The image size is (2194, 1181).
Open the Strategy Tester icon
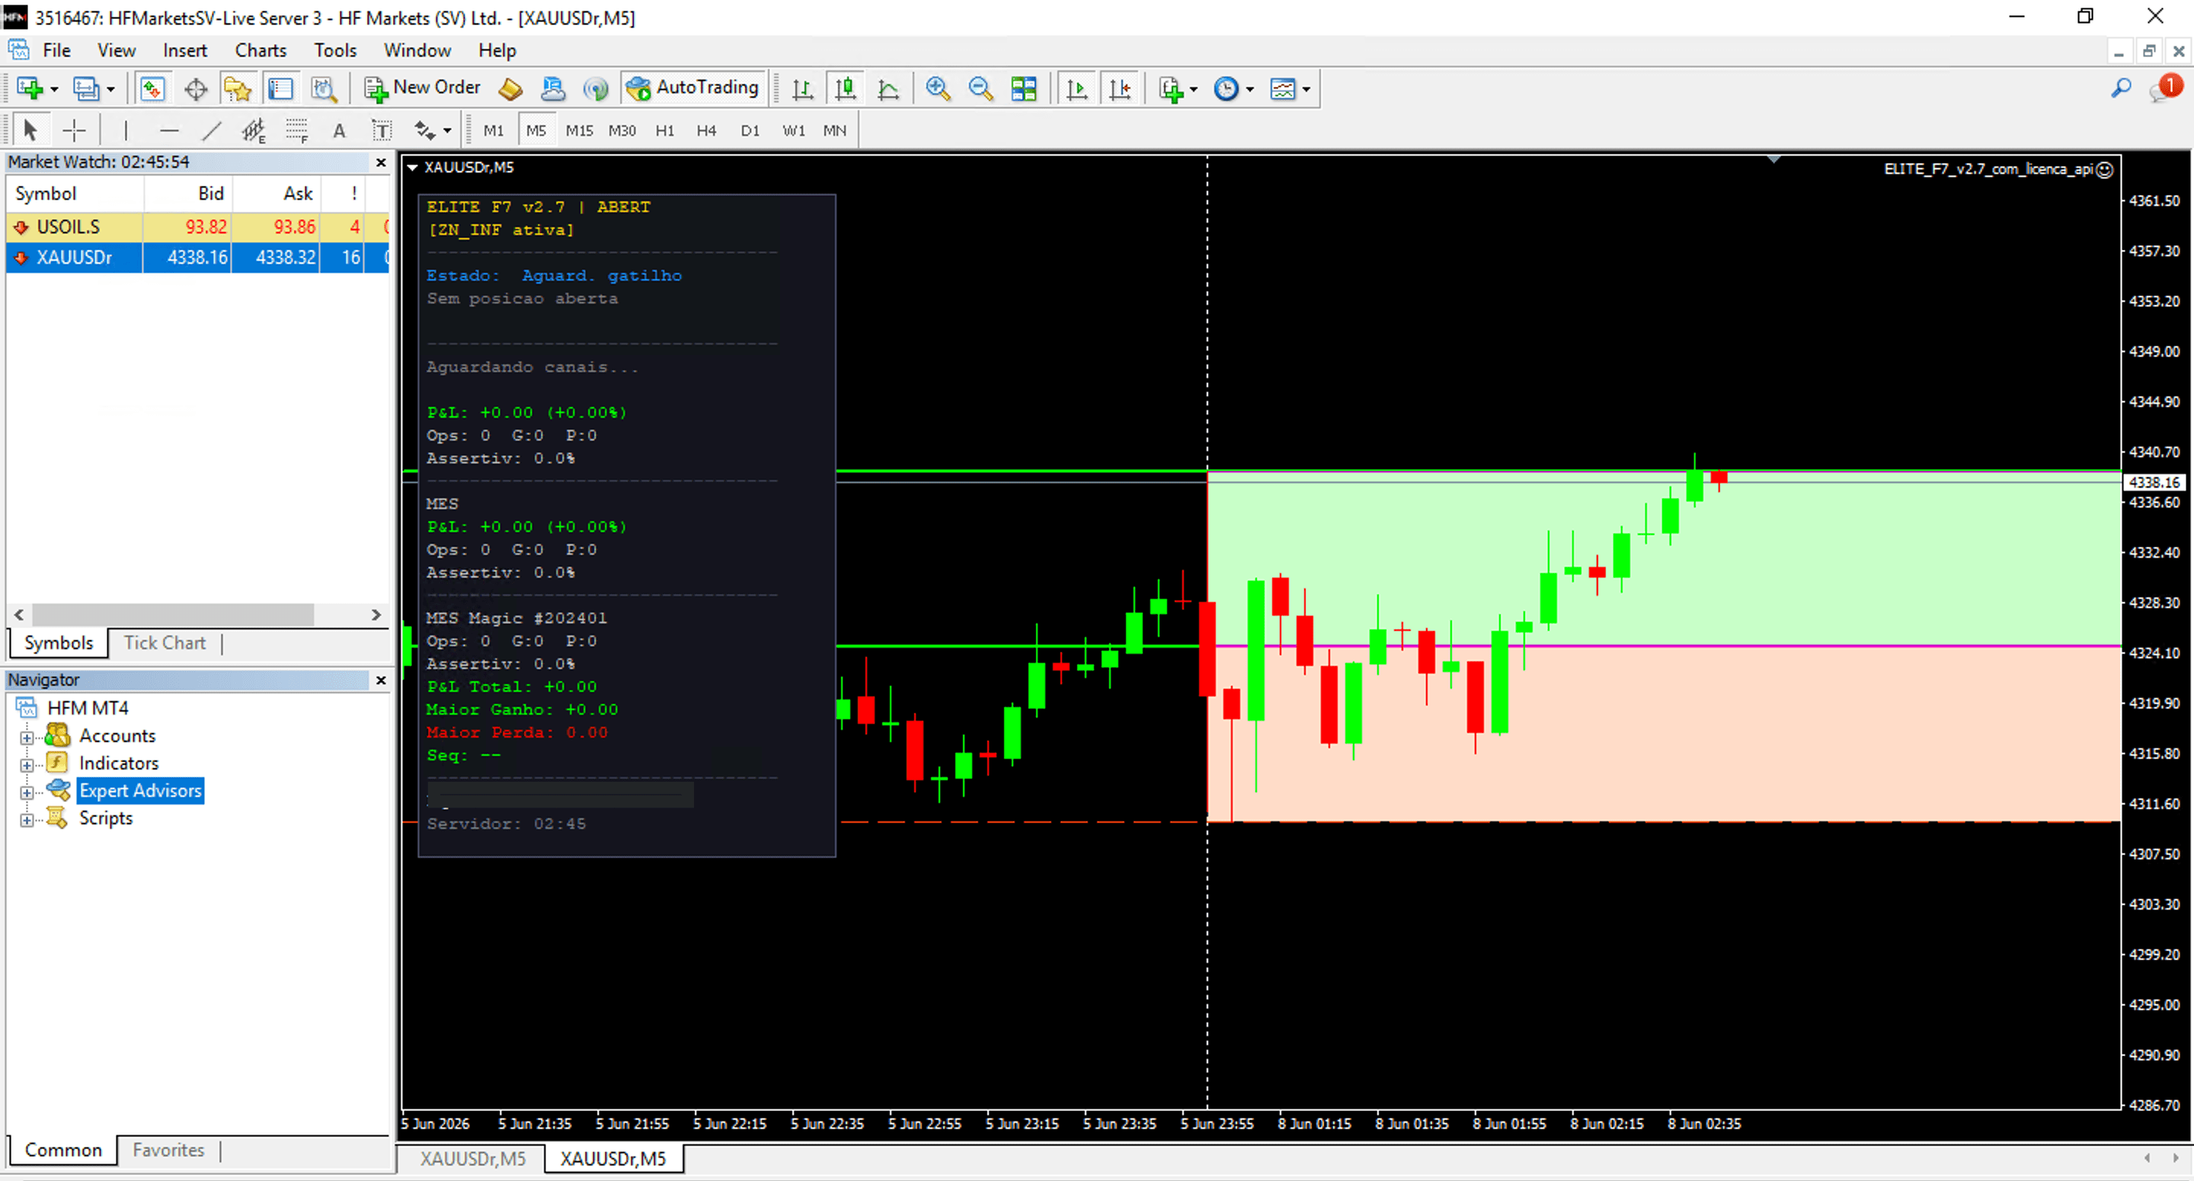pos(324,88)
